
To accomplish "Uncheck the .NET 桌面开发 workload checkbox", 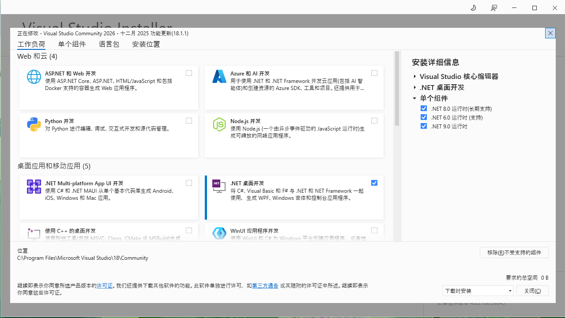I will 374,183.
